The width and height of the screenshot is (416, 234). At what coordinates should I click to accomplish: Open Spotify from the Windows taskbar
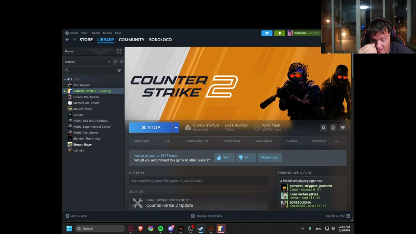(x=161, y=228)
